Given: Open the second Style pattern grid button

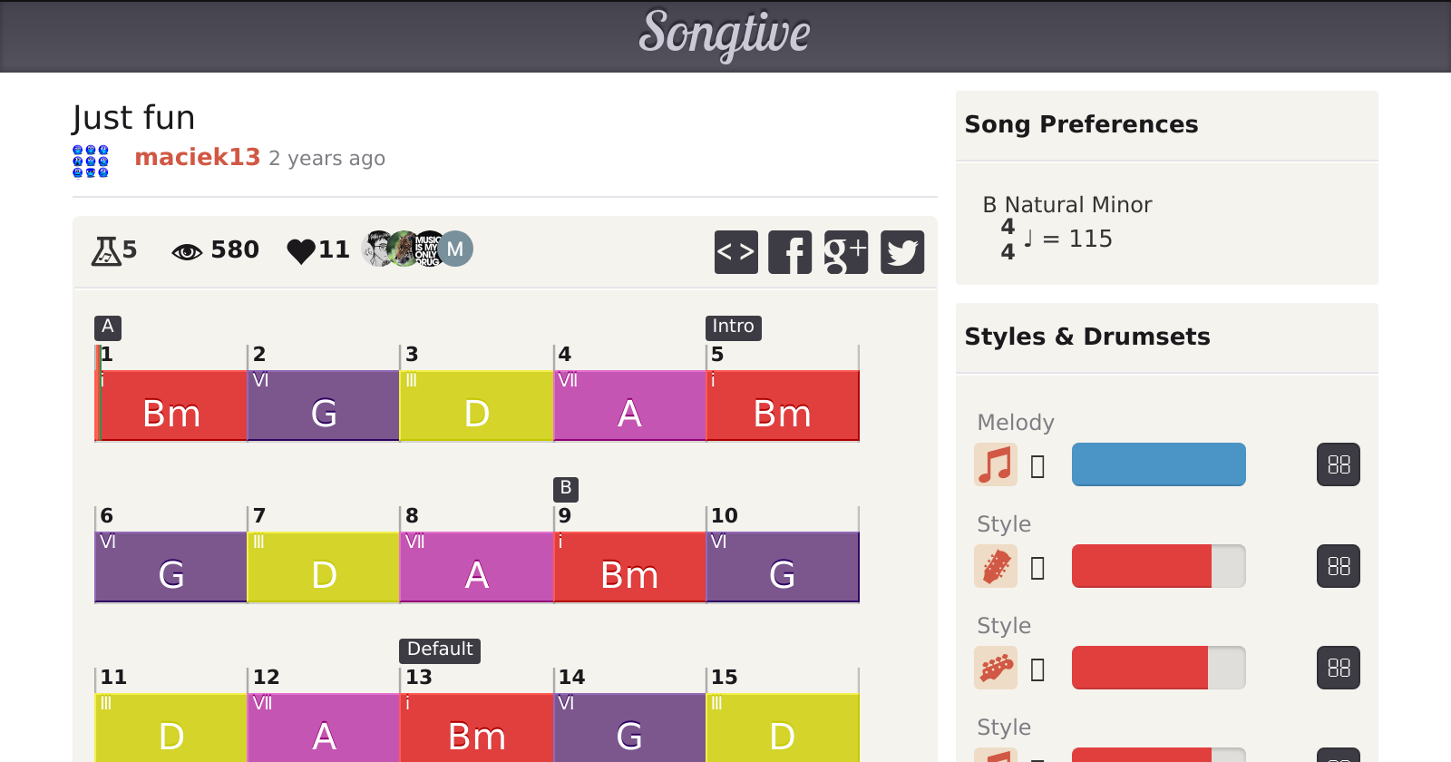Looking at the screenshot, I should coord(1338,668).
